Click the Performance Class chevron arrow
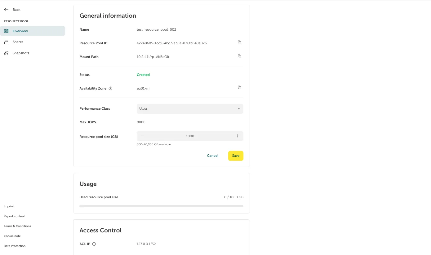This screenshot has width=431, height=255. [x=239, y=109]
